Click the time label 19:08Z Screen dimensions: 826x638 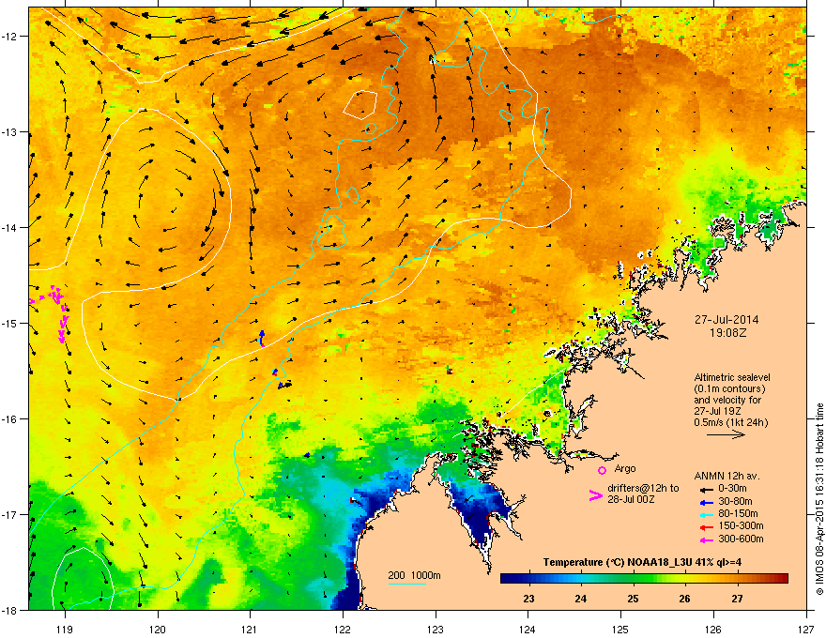coord(728,333)
